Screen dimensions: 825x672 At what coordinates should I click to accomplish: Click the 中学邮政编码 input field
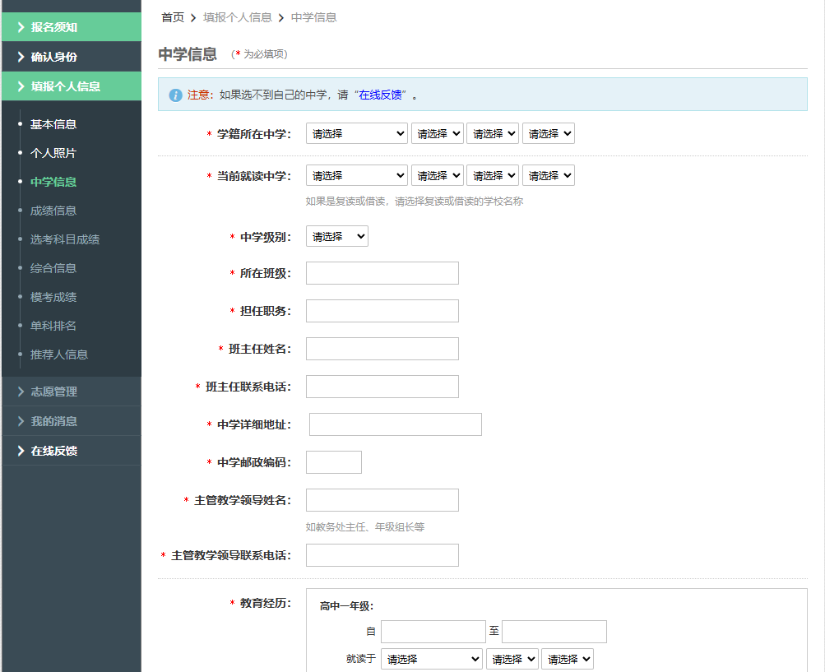(x=333, y=462)
